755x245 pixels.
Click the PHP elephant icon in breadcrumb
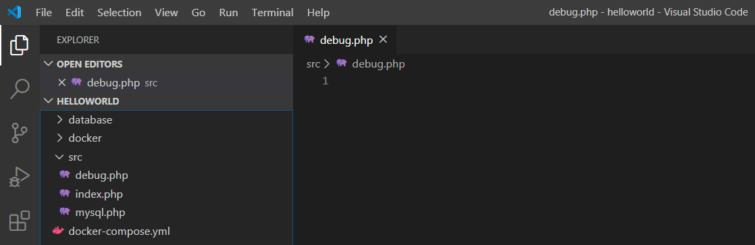[x=342, y=63]
